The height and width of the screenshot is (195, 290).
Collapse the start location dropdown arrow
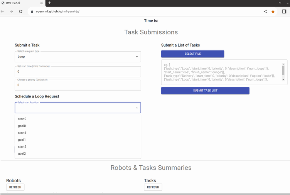pyautogui.click(x=137, y=108)
